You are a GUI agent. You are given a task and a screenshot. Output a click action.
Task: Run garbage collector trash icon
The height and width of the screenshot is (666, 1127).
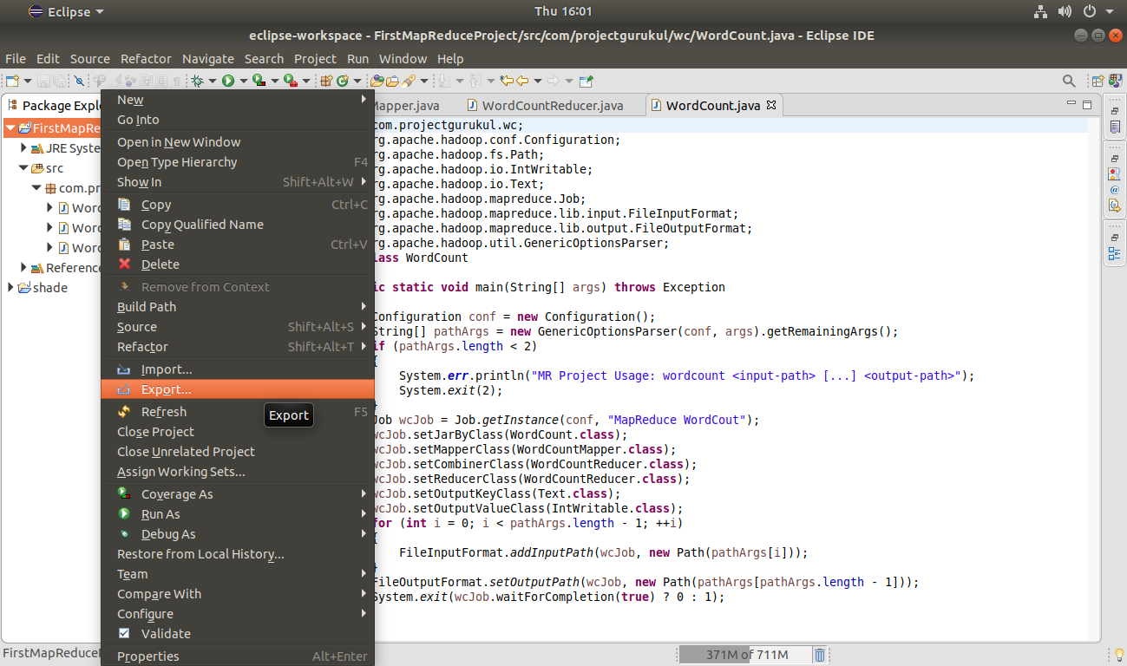pos(820,655)
